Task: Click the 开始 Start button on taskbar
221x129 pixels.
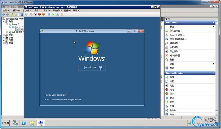Action: (6, 123)
